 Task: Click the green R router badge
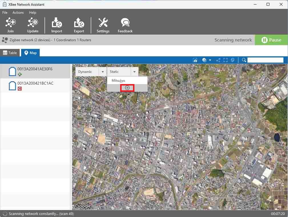pos(20,74)
